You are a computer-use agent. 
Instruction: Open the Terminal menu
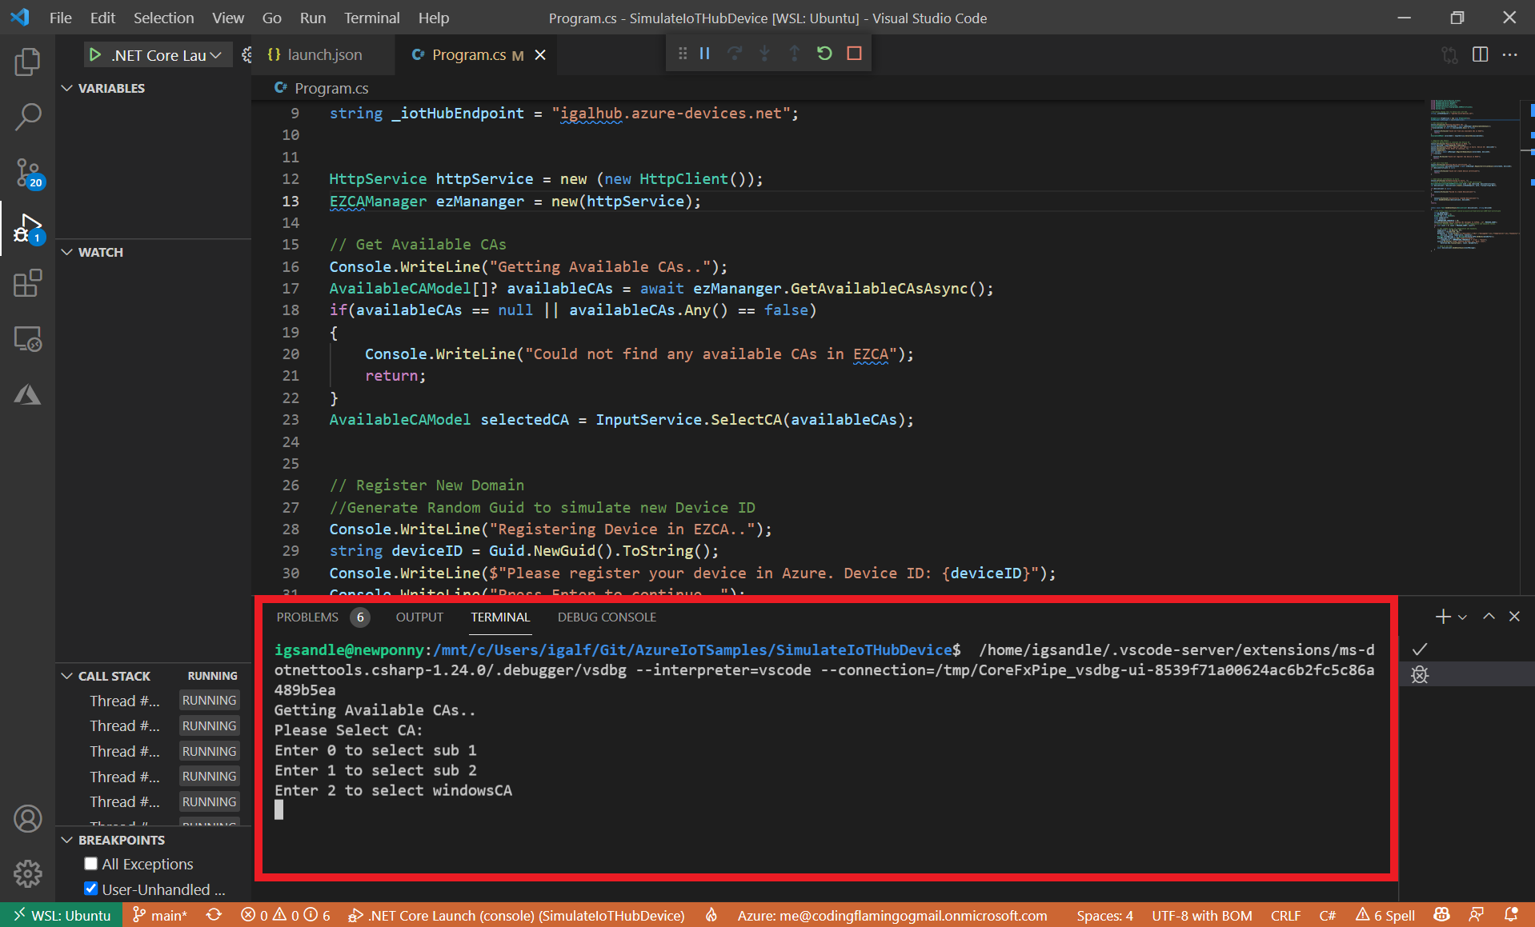pos(371,18)
